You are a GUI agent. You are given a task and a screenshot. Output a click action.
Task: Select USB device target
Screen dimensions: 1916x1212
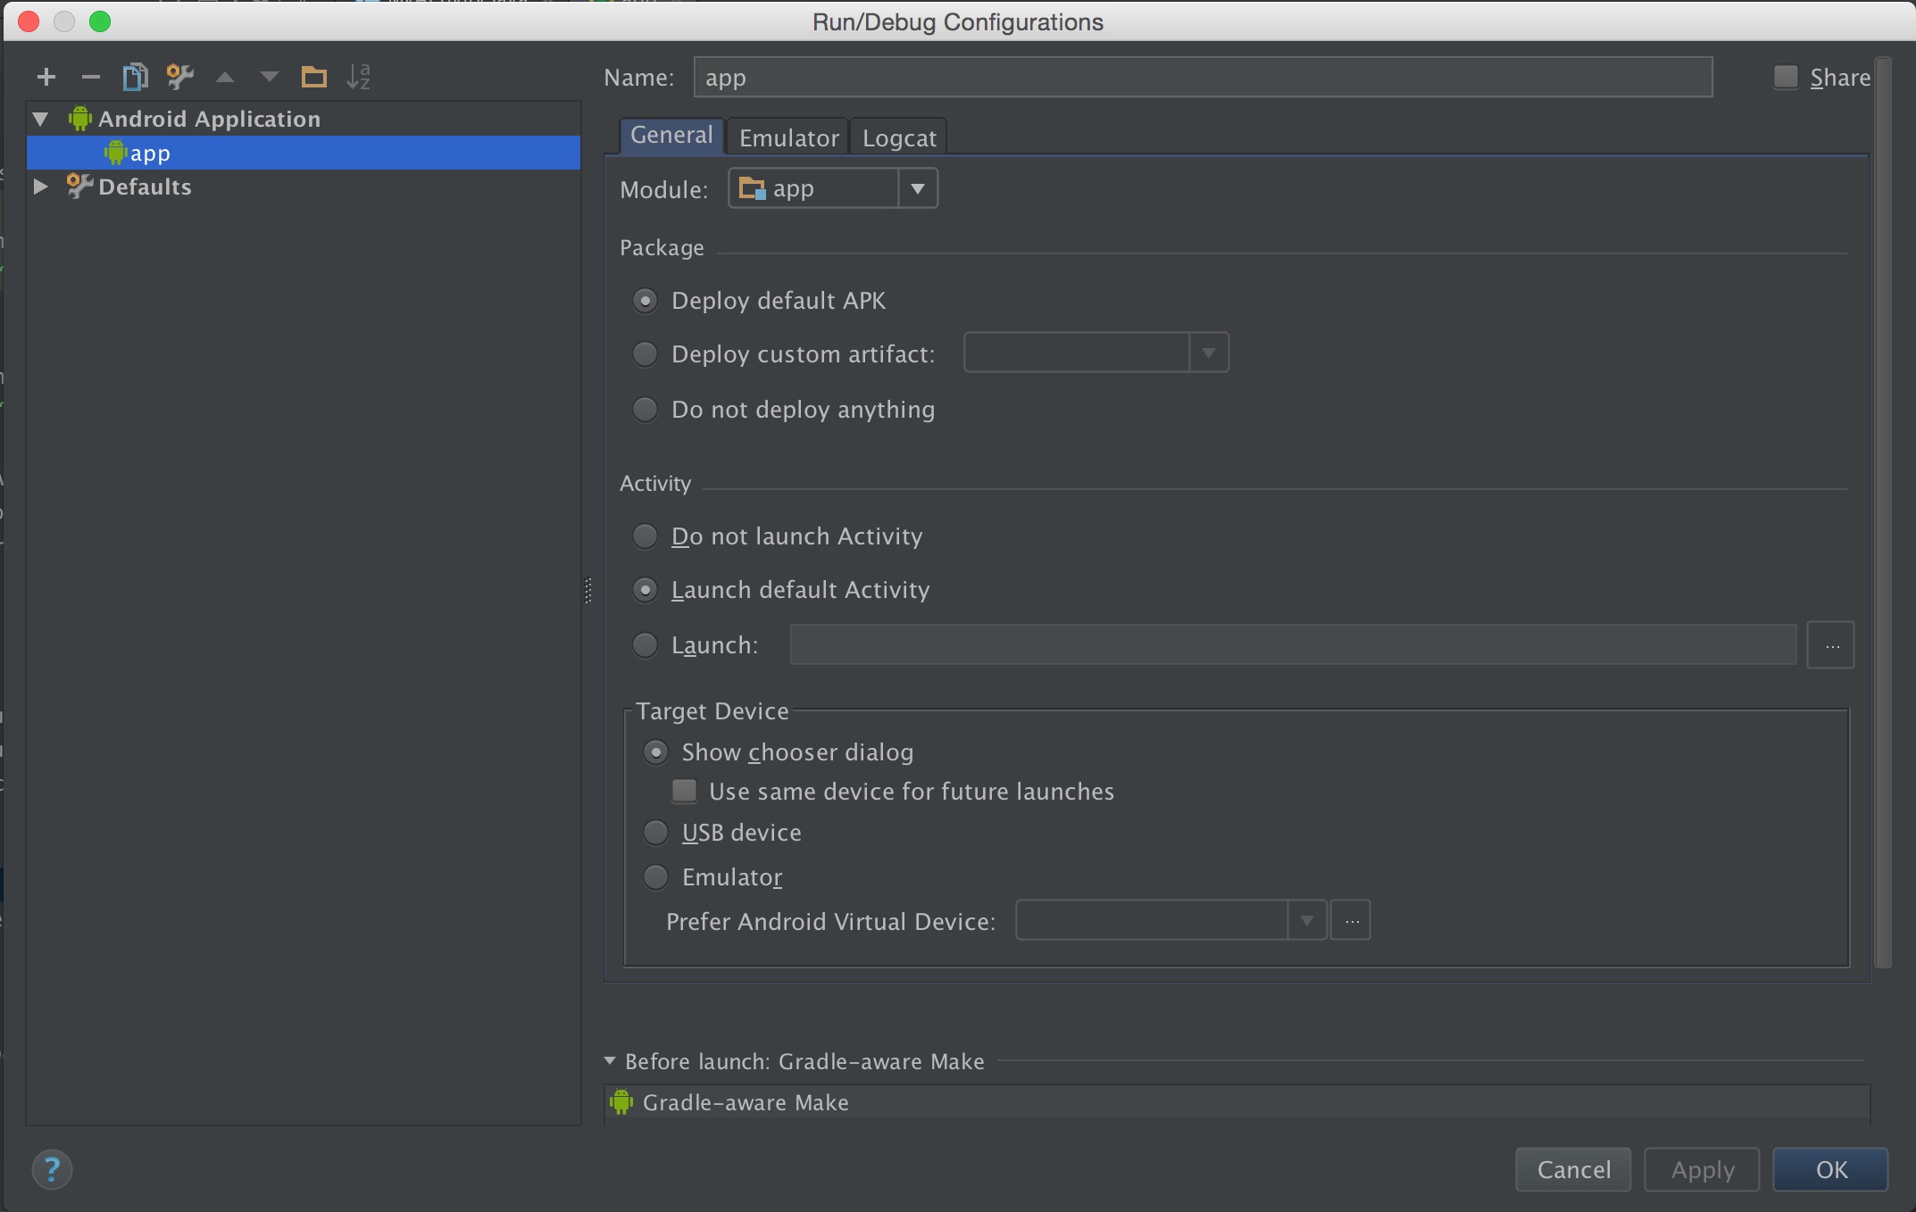(x=655, y=833)
